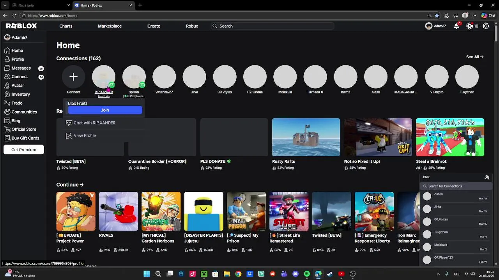This screenshot has height=280, width=499.
Task: Join the Blox Fruits game
Action: tap(105, 110)
